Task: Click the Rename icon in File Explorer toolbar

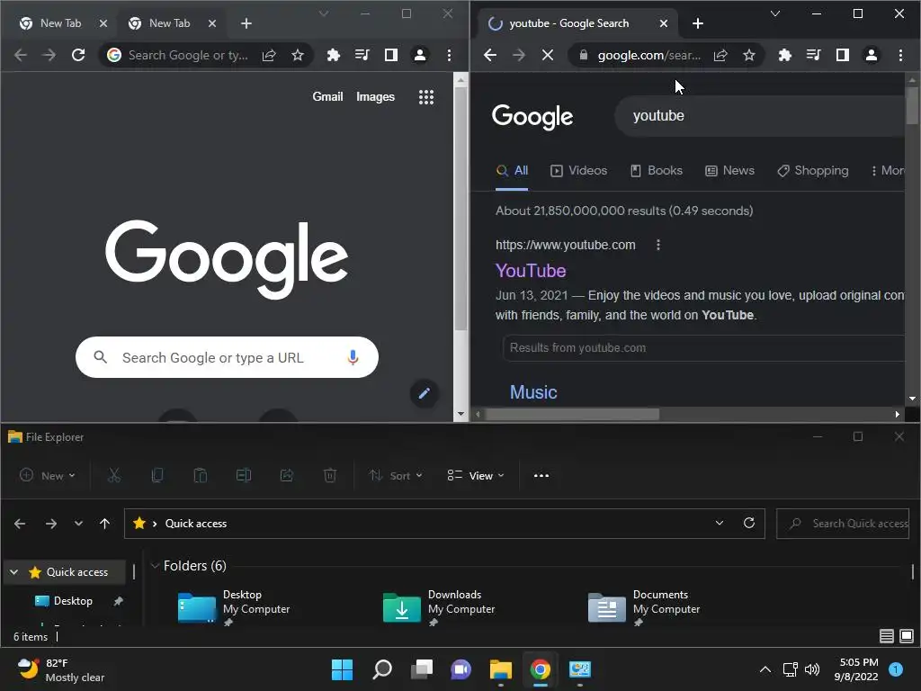Action: [x=243, y=475]
